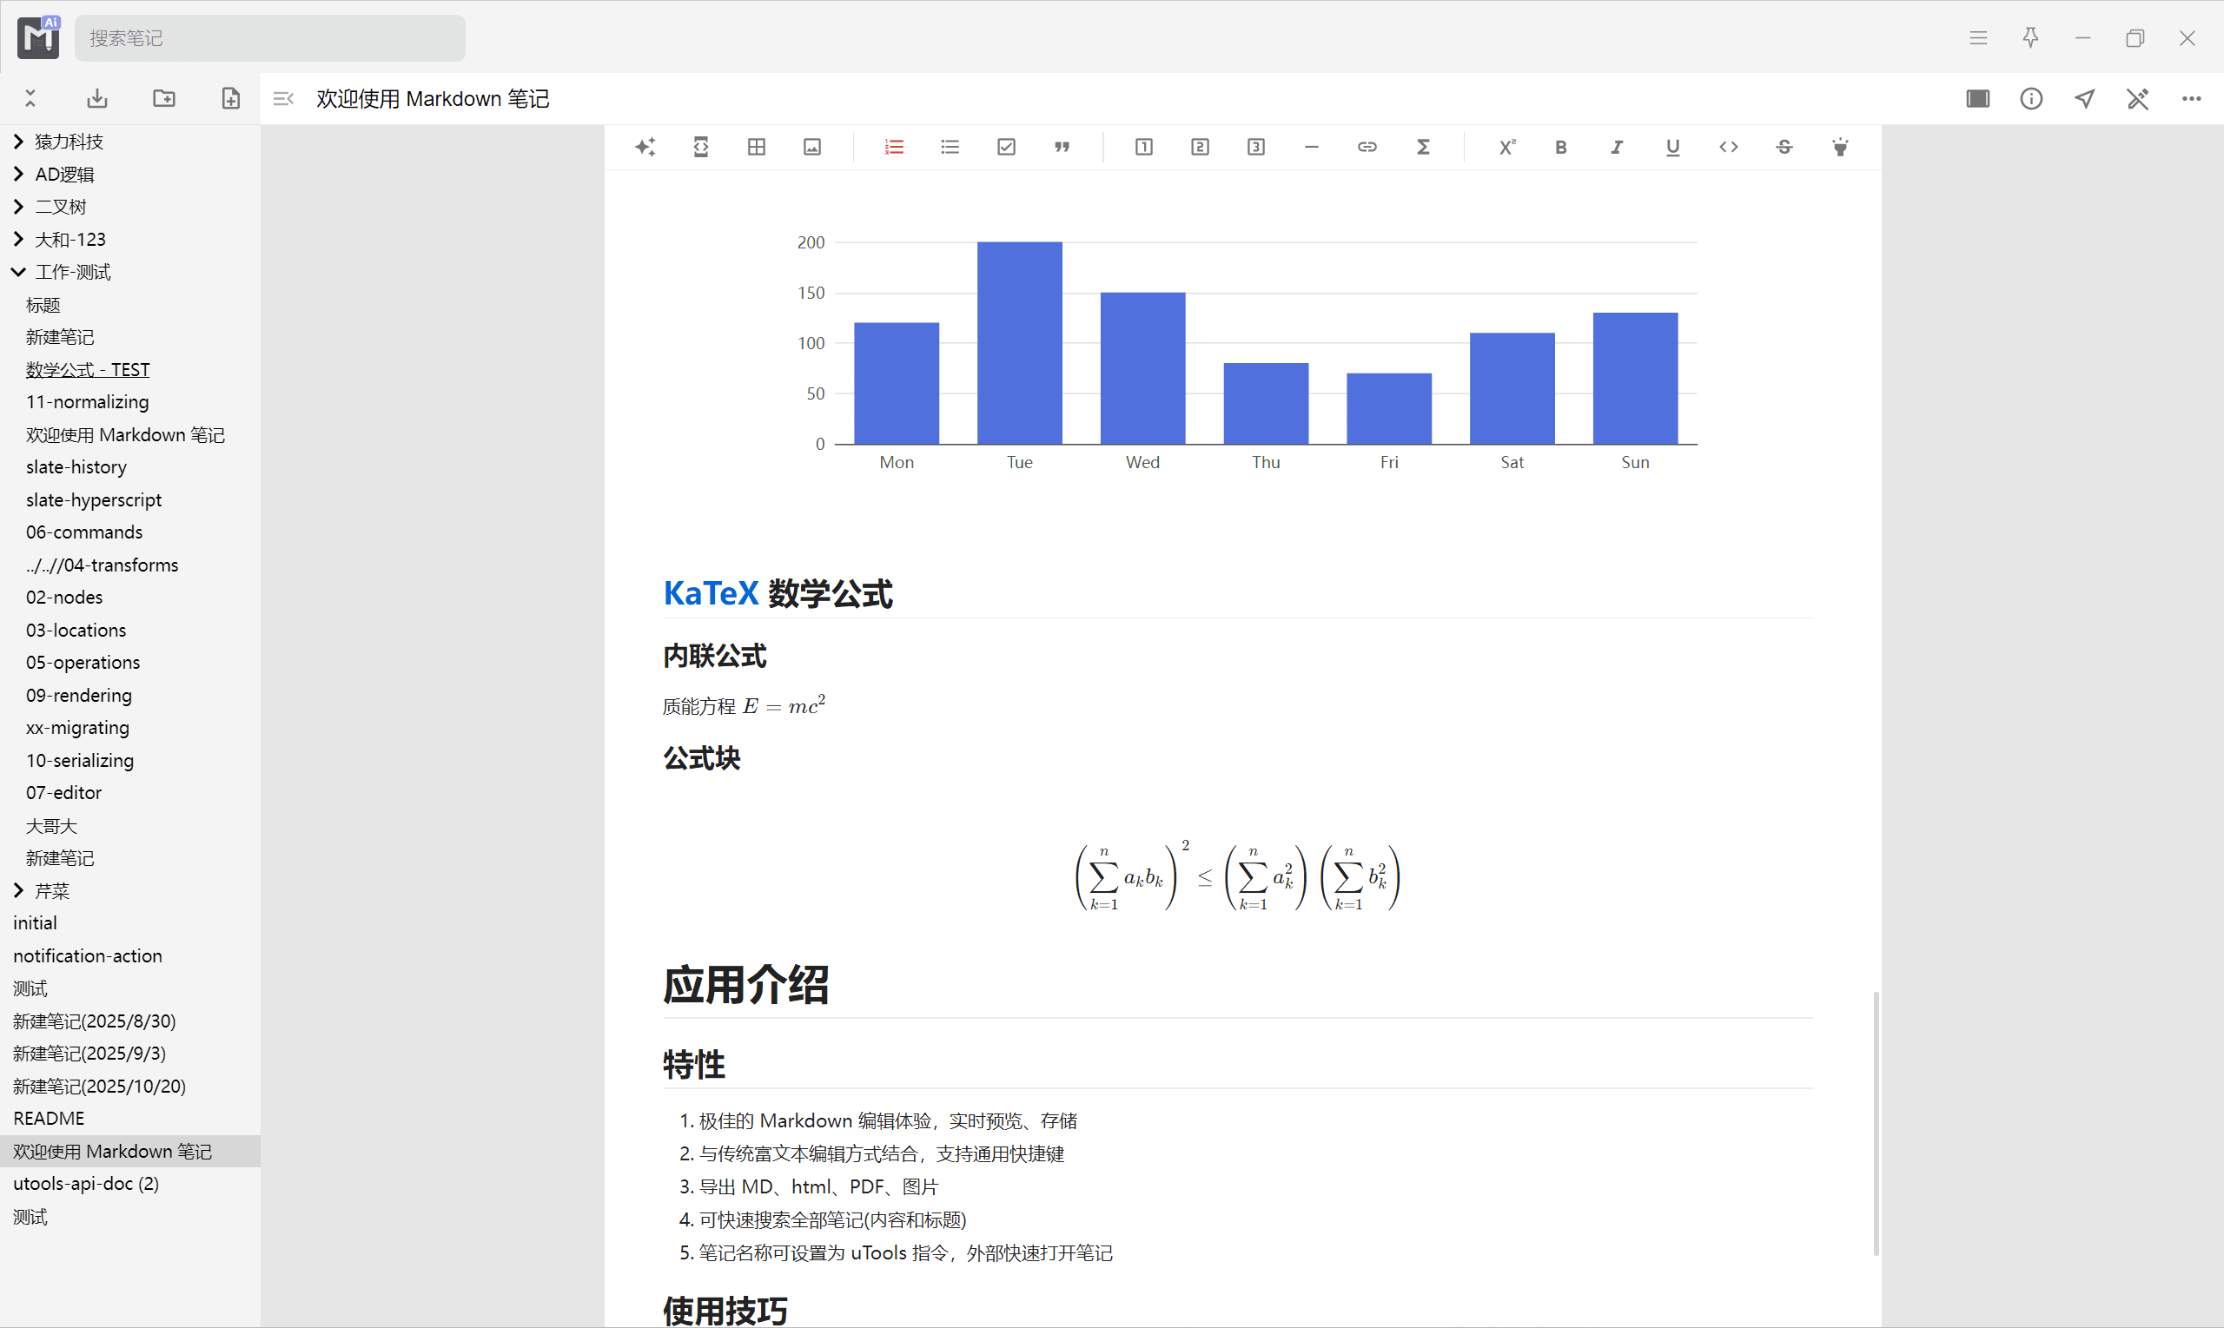Insert a code block
This screenshot has height=1328, width=2224.
click(x=701, y=147)
